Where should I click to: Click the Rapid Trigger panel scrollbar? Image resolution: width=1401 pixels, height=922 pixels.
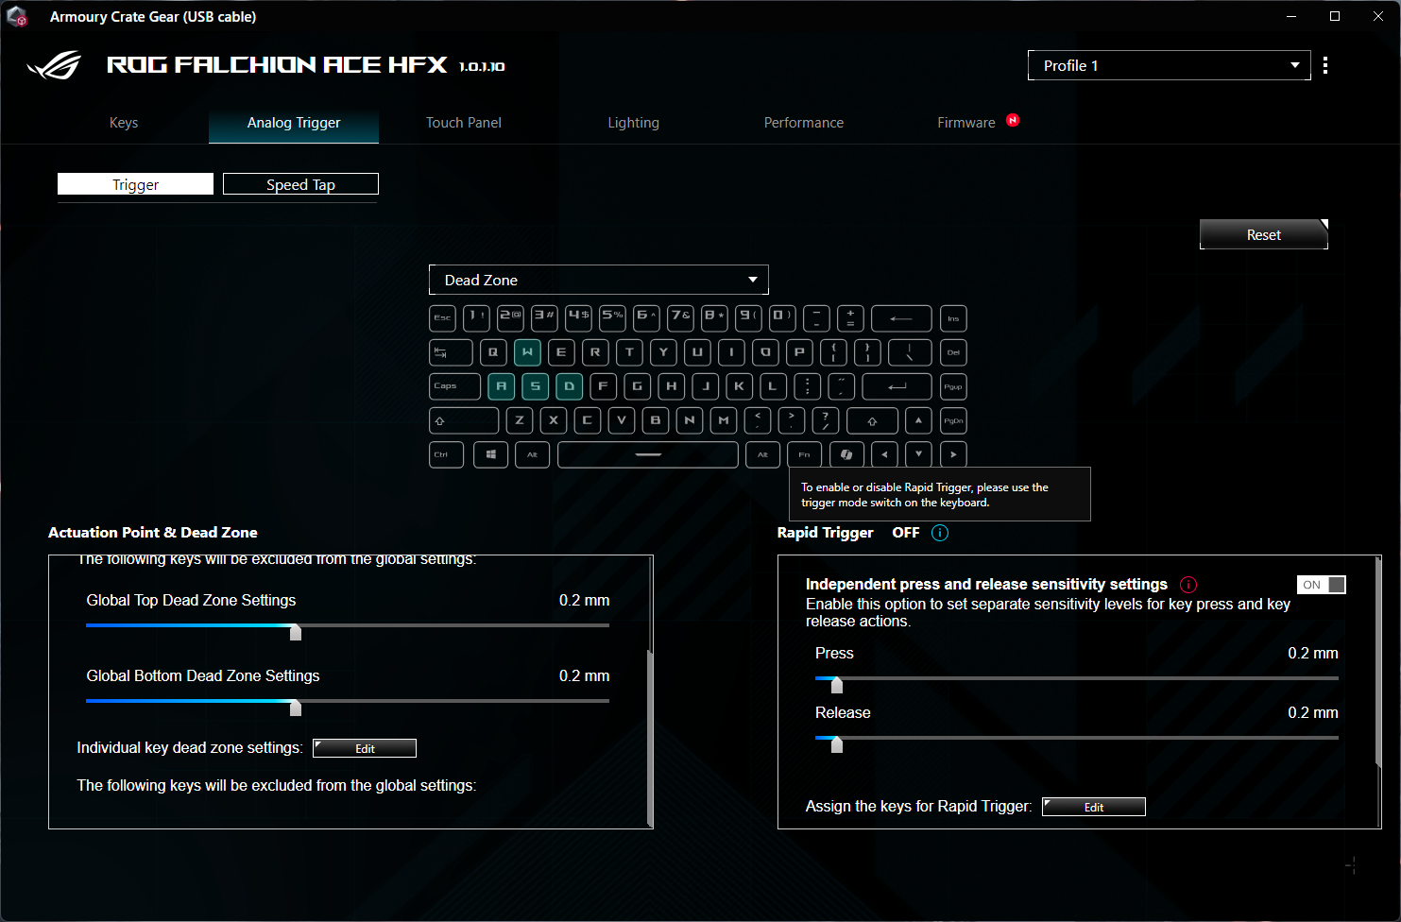(1379, 661)
